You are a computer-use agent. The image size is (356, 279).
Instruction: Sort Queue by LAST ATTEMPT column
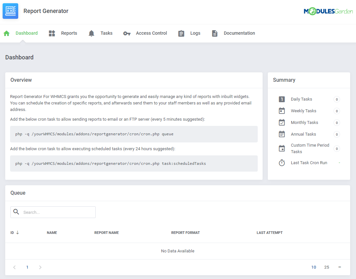pos(269,233)
